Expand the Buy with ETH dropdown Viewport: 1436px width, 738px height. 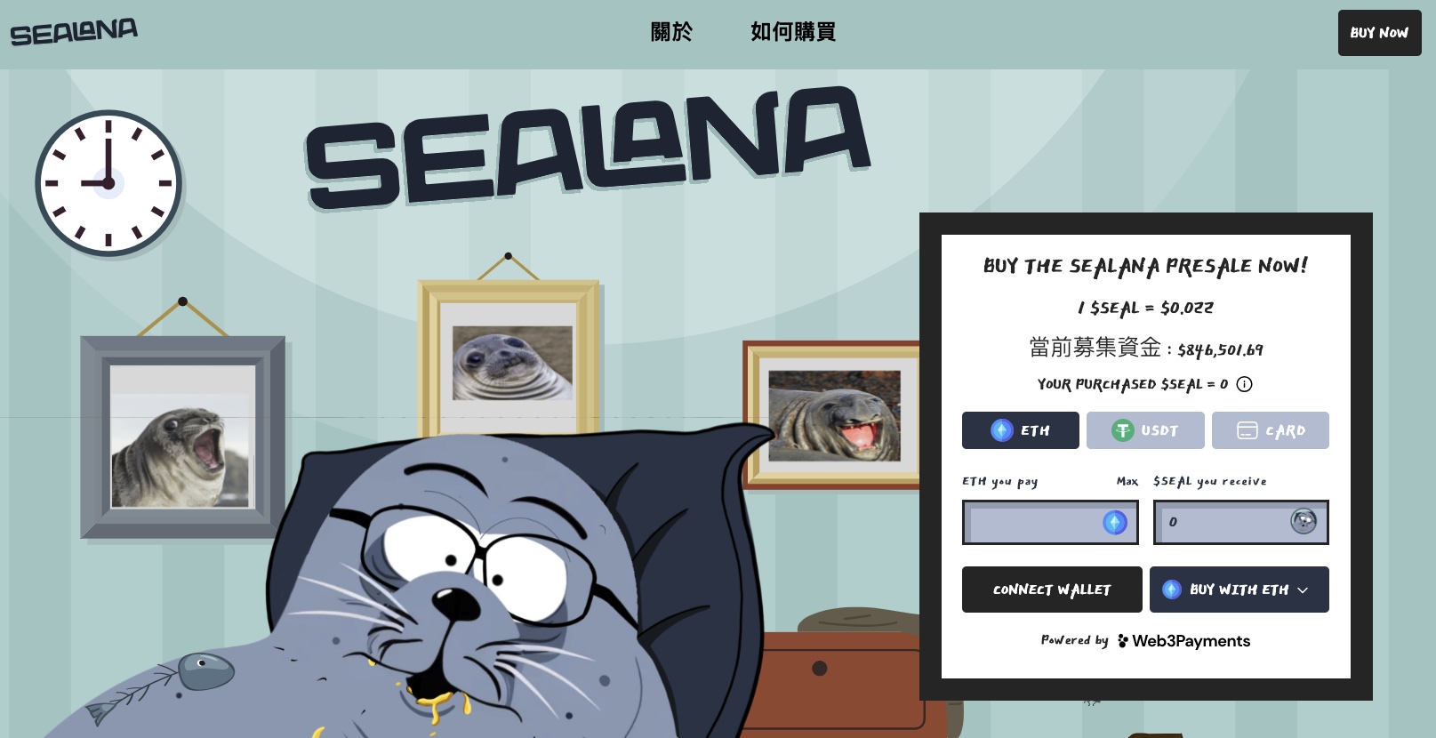[1239, 590]
